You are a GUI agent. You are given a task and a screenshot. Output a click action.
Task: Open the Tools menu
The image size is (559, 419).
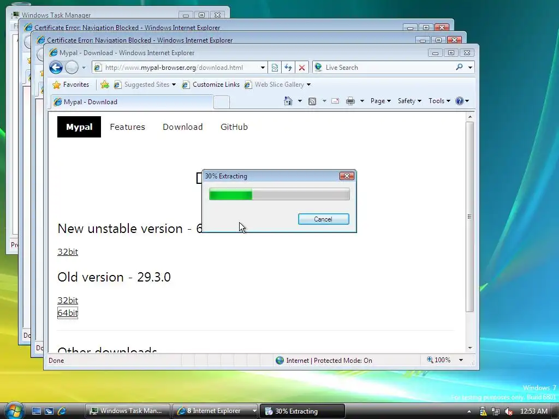point(439,101)
